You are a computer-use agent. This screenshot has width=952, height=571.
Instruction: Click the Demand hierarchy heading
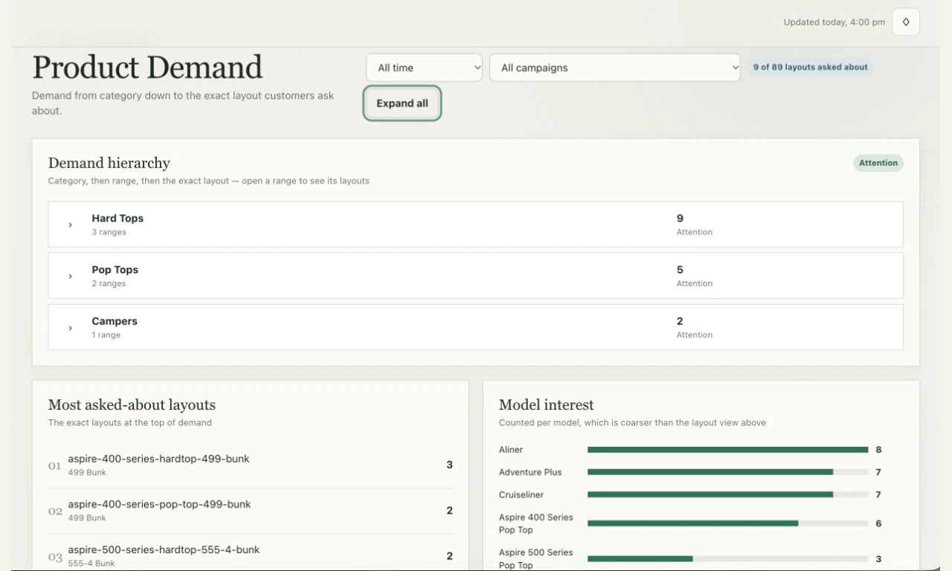click(x=109, y=163)
